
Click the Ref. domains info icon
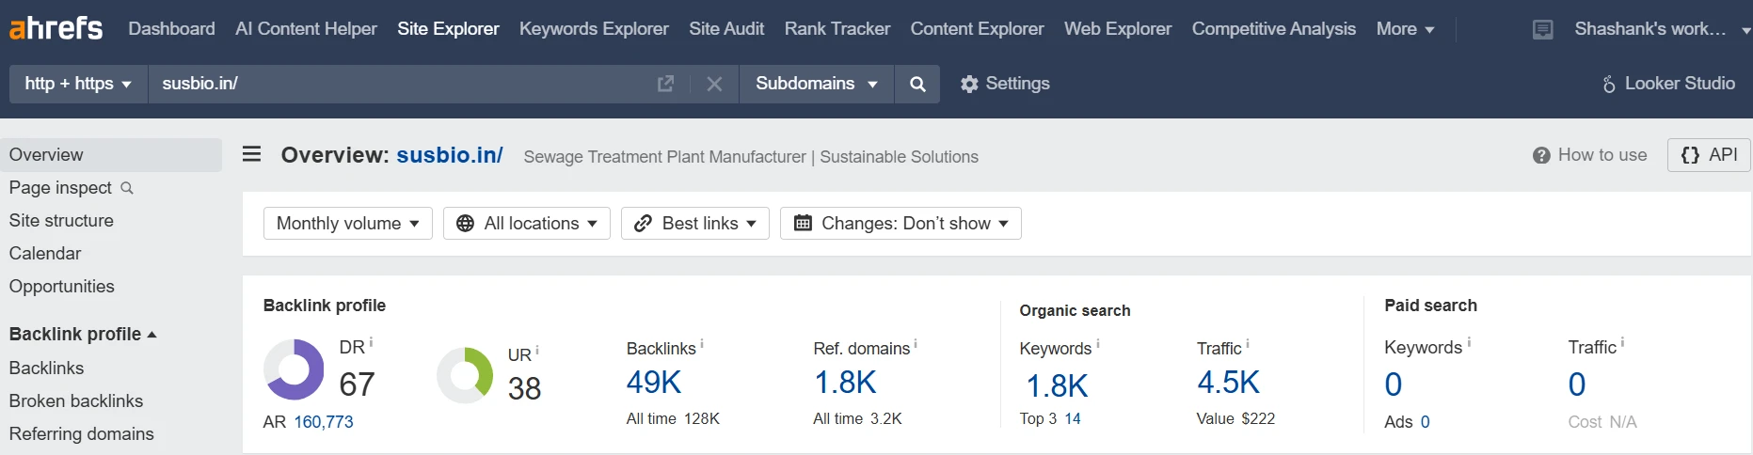point(916,344)
